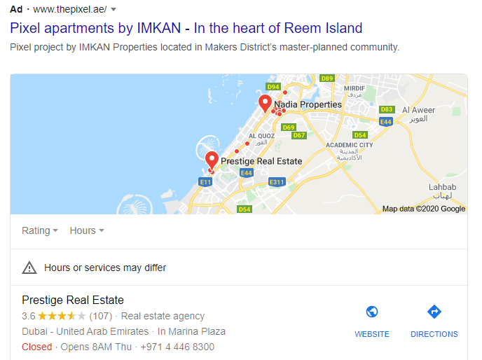The image size is (482, 360).
Task: Click the E11 highway marker on map
Action: [x=205, y=182]
